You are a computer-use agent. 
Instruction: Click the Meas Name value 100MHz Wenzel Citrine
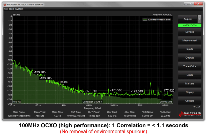point(19,116)
